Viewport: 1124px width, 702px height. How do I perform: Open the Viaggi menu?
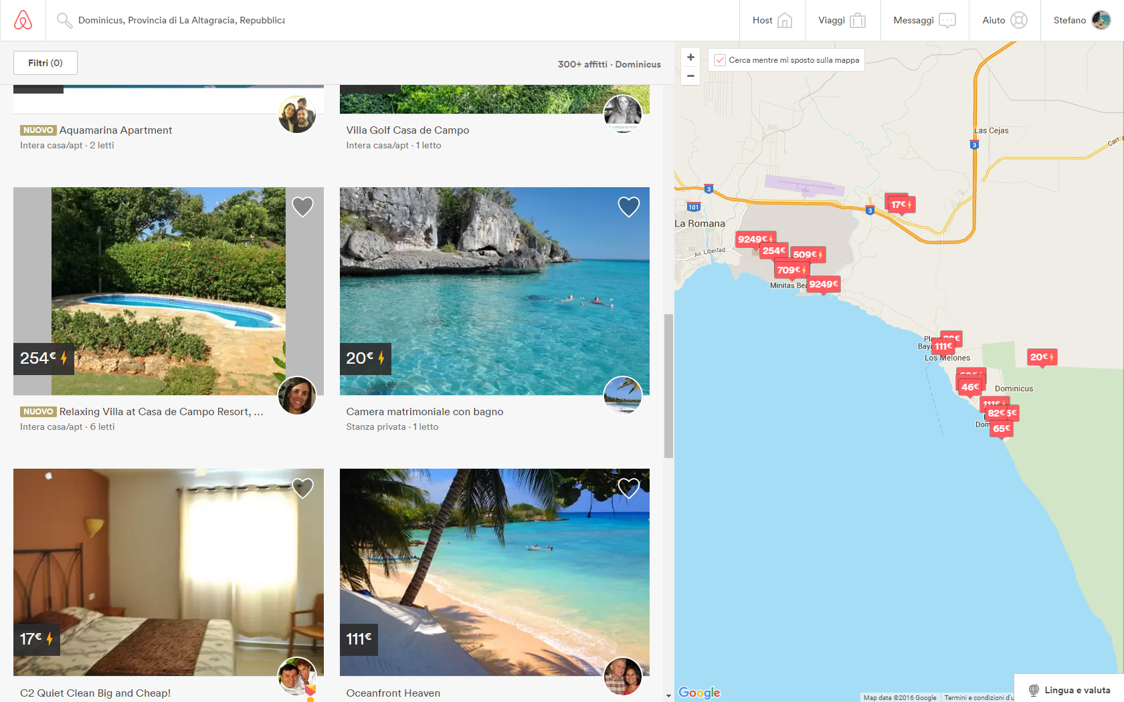click(842, 20)
